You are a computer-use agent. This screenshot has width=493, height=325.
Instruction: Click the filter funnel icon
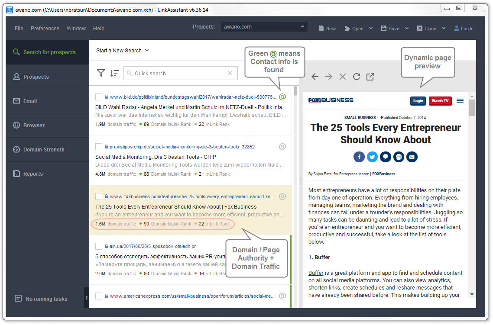click(x=101, y=73)
